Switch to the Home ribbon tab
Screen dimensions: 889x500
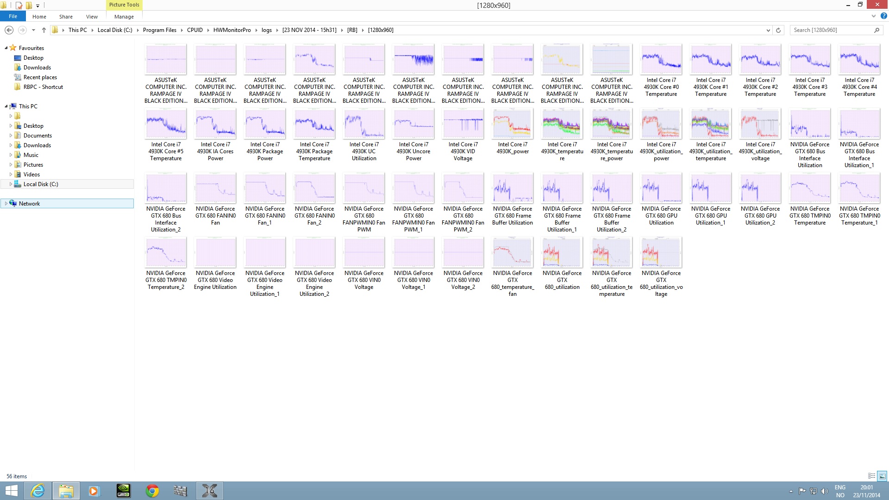click(39, 17)
